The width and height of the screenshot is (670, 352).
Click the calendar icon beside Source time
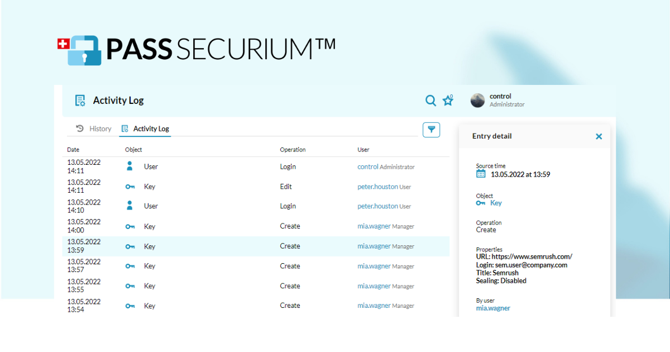pos(481,174)
